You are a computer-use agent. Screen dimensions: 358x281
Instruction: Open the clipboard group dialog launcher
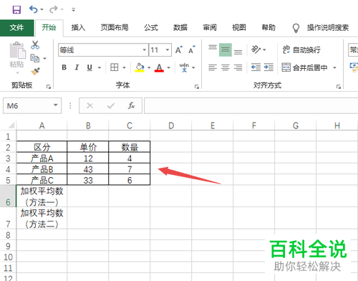(x=49, y=87)
